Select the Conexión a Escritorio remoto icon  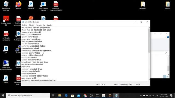click(x=6, y=65)
